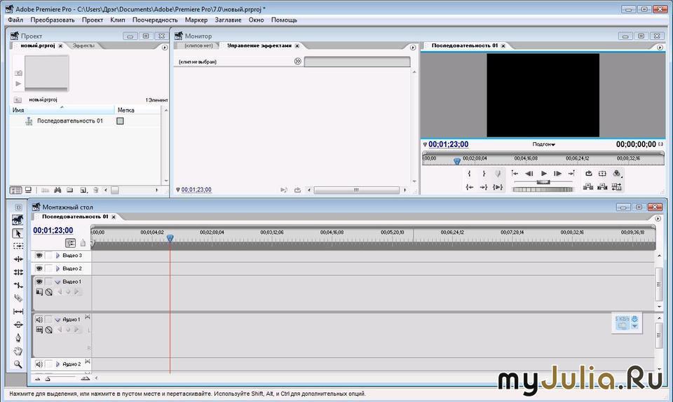Viewport: 673px width, 402px height.
Task: Toggle lock box of Аудио 1 track
Action: [x=48, y=319]
